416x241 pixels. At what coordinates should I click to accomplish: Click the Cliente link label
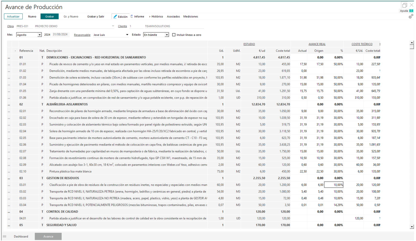click(x=122, y=26)
